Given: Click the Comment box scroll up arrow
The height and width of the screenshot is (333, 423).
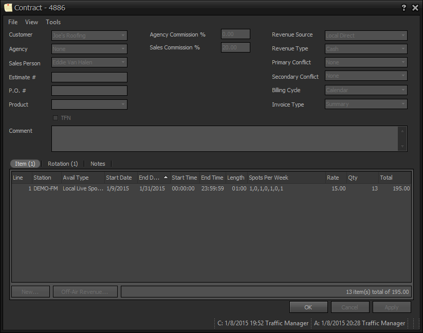Looking at the screenshot, I should 402,131.
